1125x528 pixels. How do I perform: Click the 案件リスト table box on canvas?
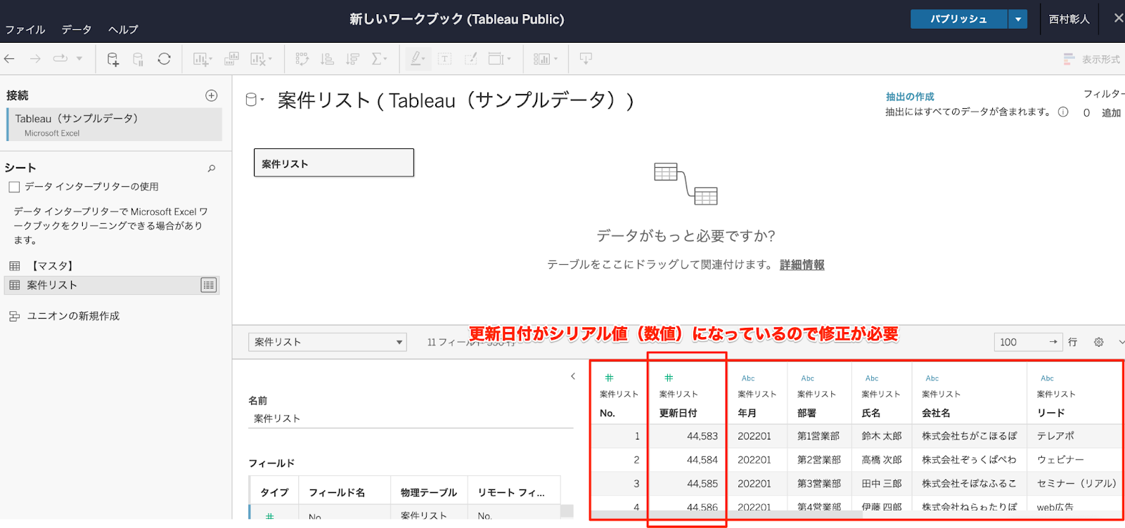click(334, 163)
